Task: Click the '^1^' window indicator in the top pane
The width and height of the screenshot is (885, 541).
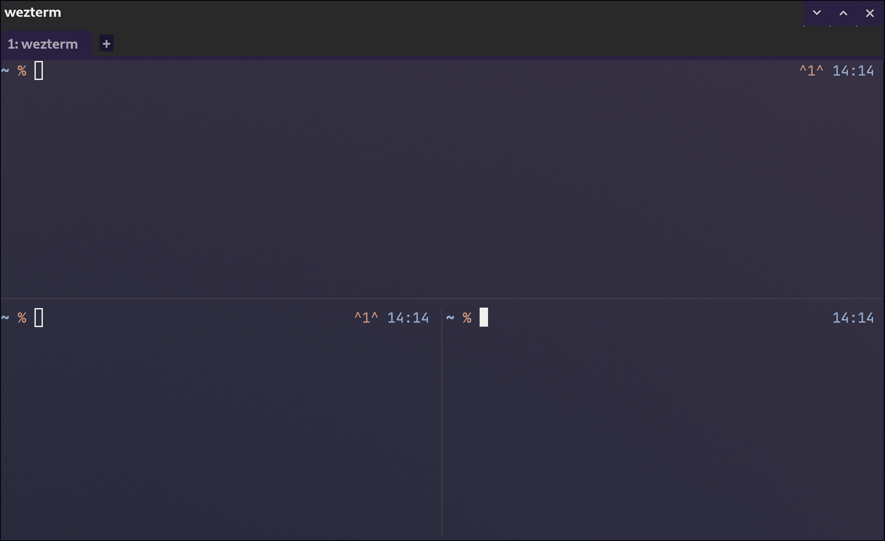Action: 811,70
